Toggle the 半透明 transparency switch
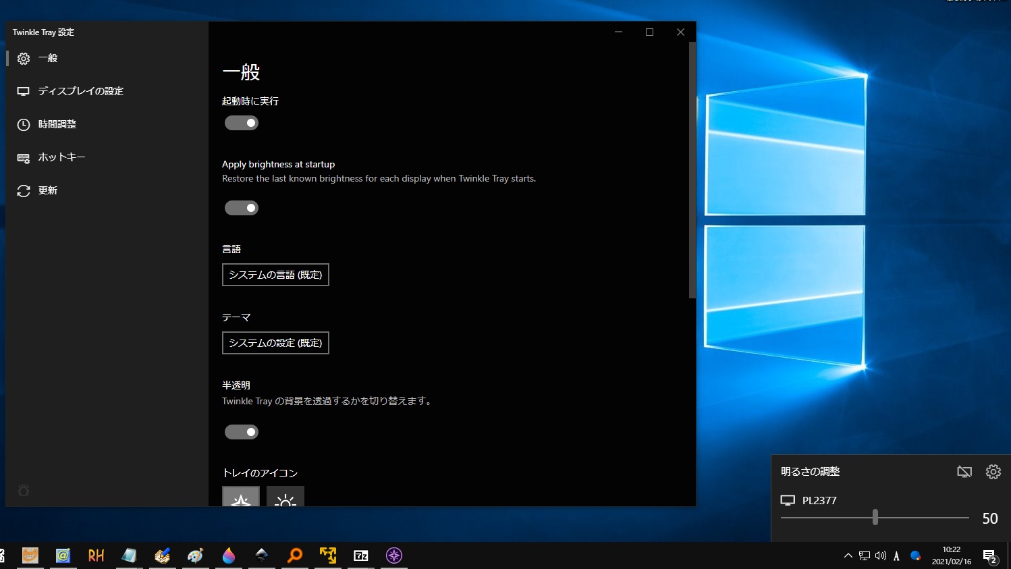1011x569 pixels. coord(242,432)
